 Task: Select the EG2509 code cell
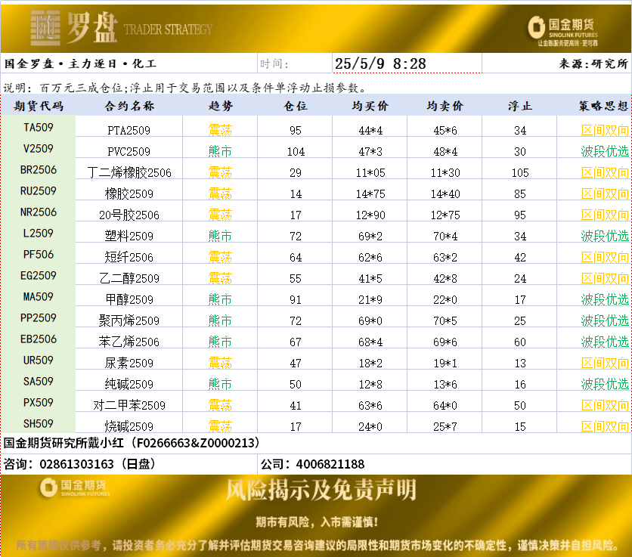[39, 276]
